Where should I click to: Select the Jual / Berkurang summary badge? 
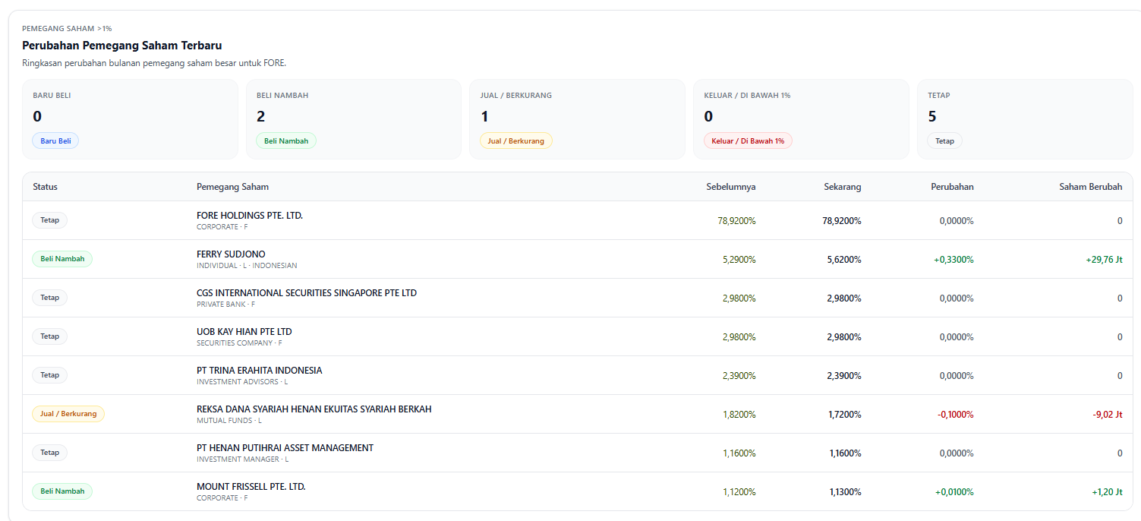(x=516, y=141)
